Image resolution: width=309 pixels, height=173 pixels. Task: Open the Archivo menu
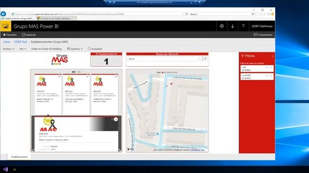pyautogui.click(x=9, y=49)
